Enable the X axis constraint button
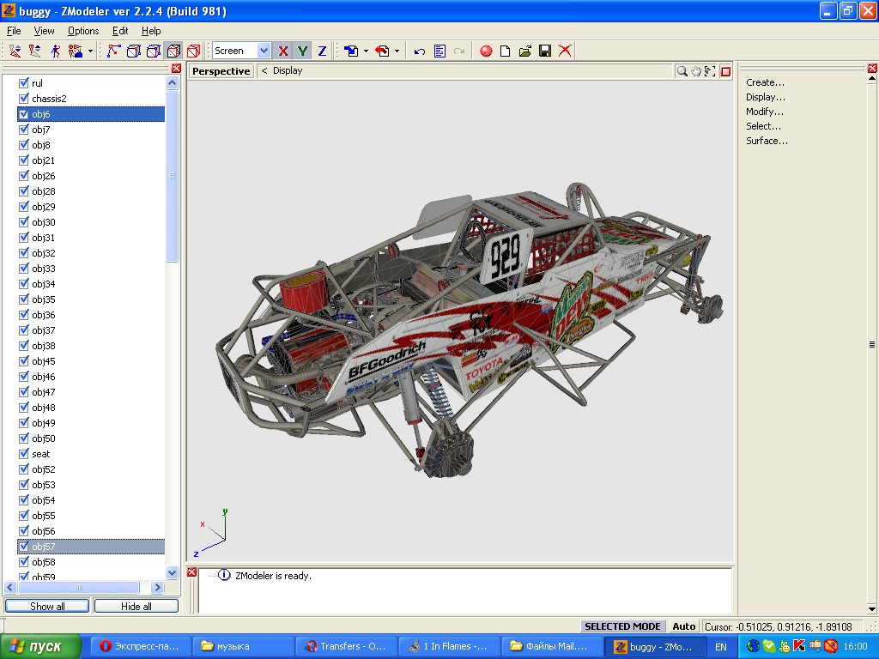The height and width of the screenshot is (659, 879). (283, 51)
